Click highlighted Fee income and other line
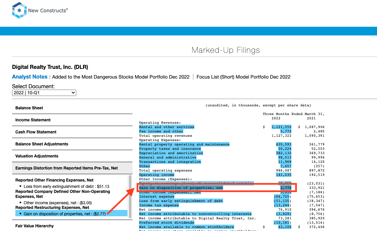 161,131
